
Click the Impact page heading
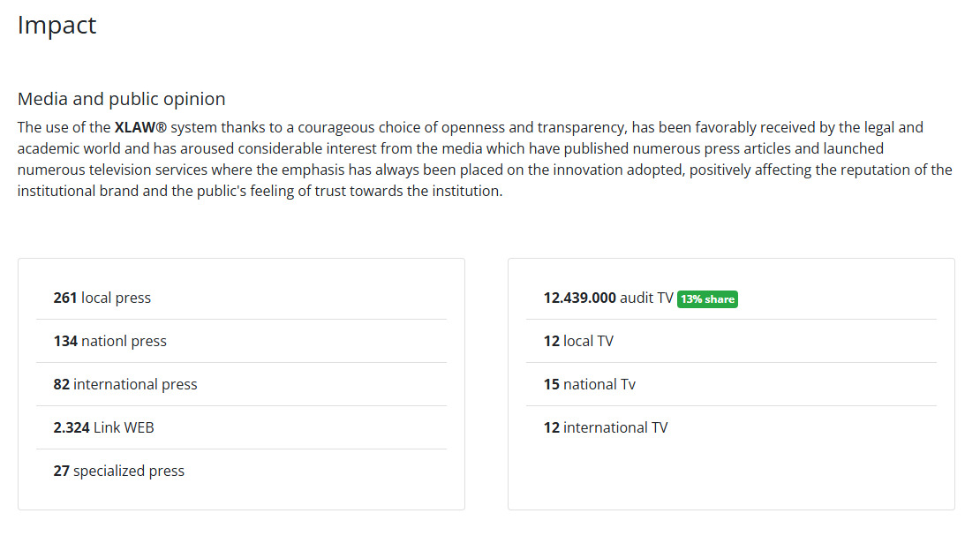coord(57,26)
